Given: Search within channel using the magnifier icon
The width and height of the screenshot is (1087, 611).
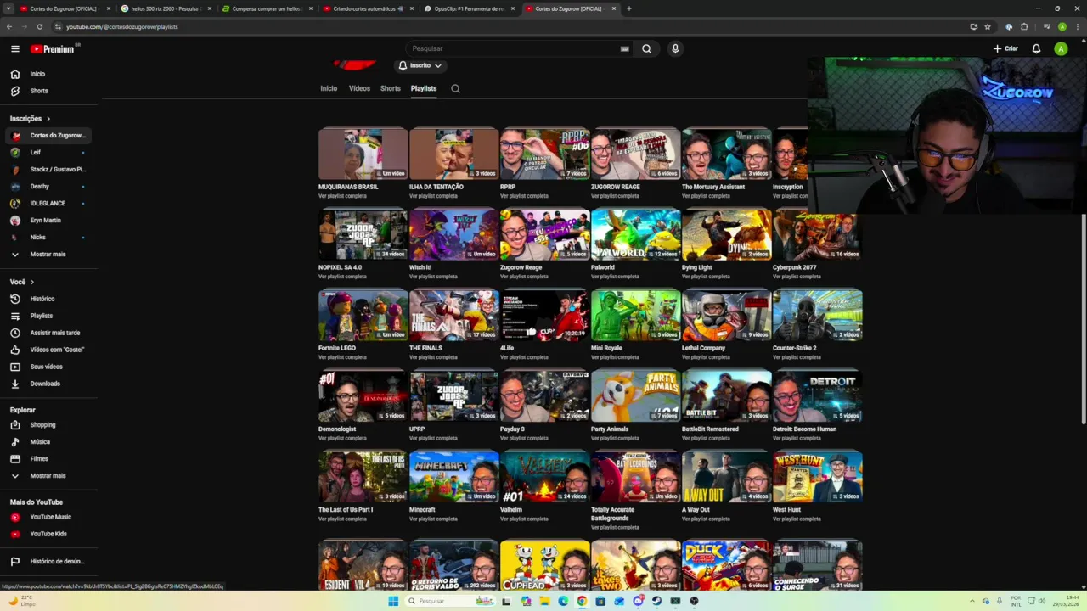Looking at the screenshot, I should pos(455,88).
